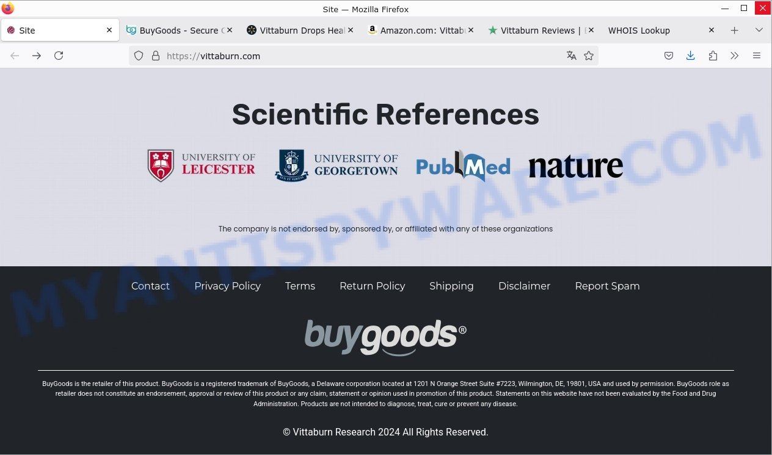Image resolution: width=772 pixels, height=455 pixels.
Task: Click the Scientific References heading
Action: coord(385,114)
